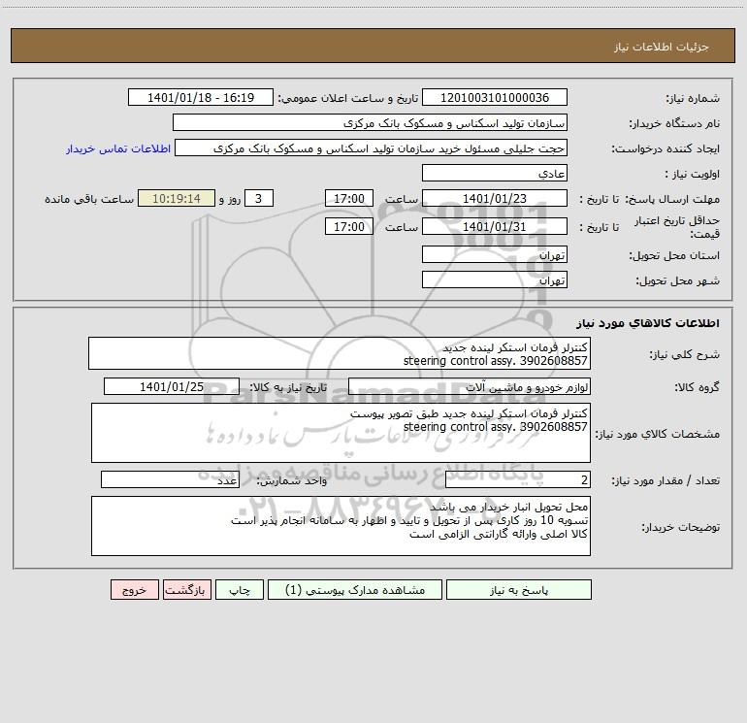Click the goods group field 'لوازم خودرو و ماشین آلات'
The height and width of the screenshot is (723, 747).
(x=470, y=386)
